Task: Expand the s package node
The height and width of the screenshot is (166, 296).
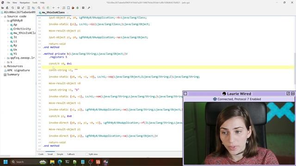Action: point(5,62)
